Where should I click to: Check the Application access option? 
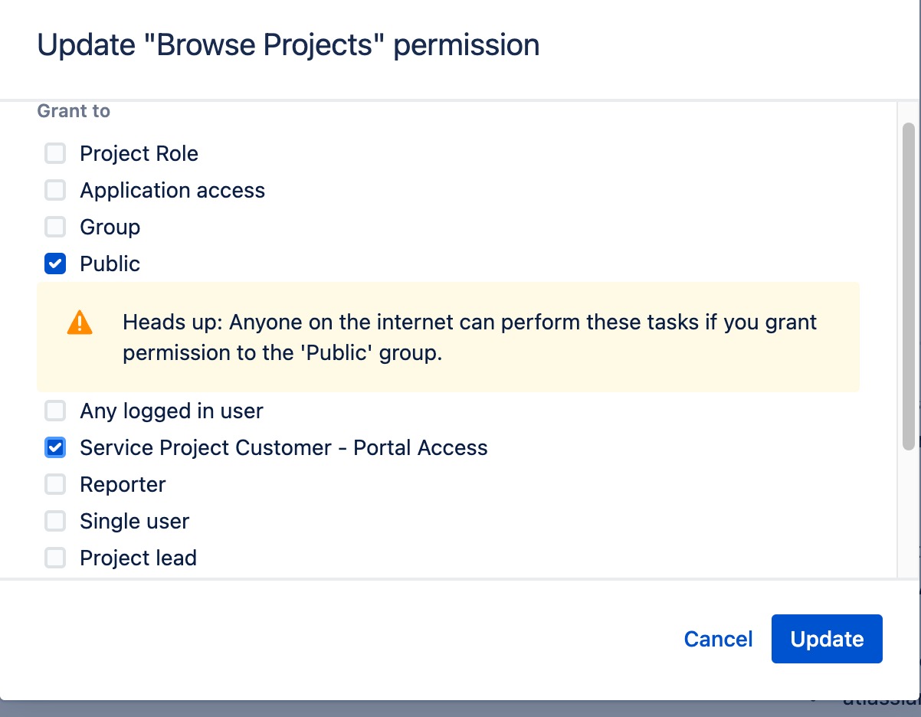tap(54, 190)
